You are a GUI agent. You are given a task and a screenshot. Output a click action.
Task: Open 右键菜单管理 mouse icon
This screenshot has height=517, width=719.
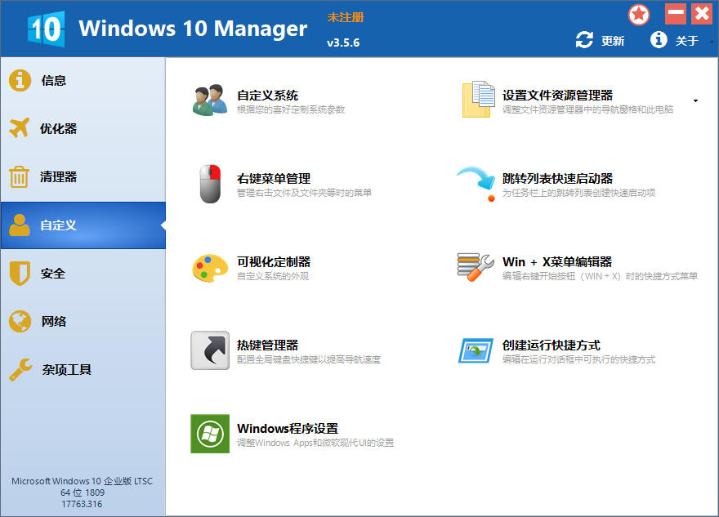[210, 184]
